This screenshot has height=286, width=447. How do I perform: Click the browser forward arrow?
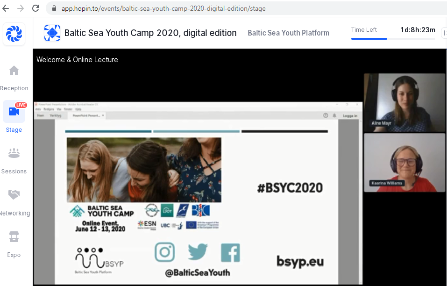point(21,8)
